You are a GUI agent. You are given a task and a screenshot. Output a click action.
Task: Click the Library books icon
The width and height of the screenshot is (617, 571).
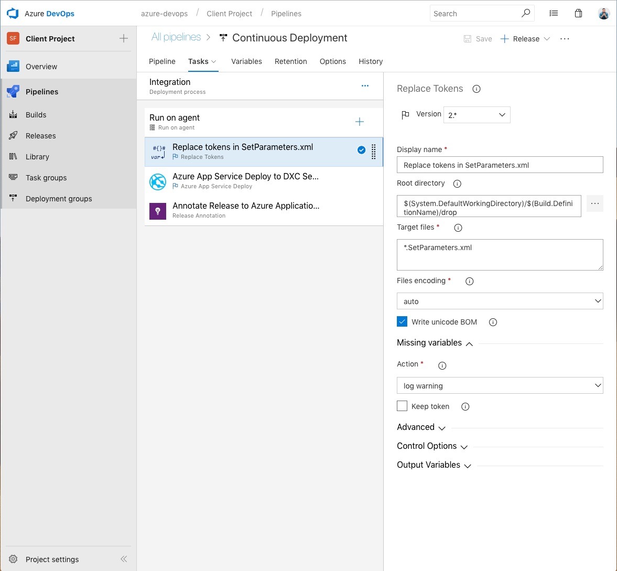click(x=13, y=157)
